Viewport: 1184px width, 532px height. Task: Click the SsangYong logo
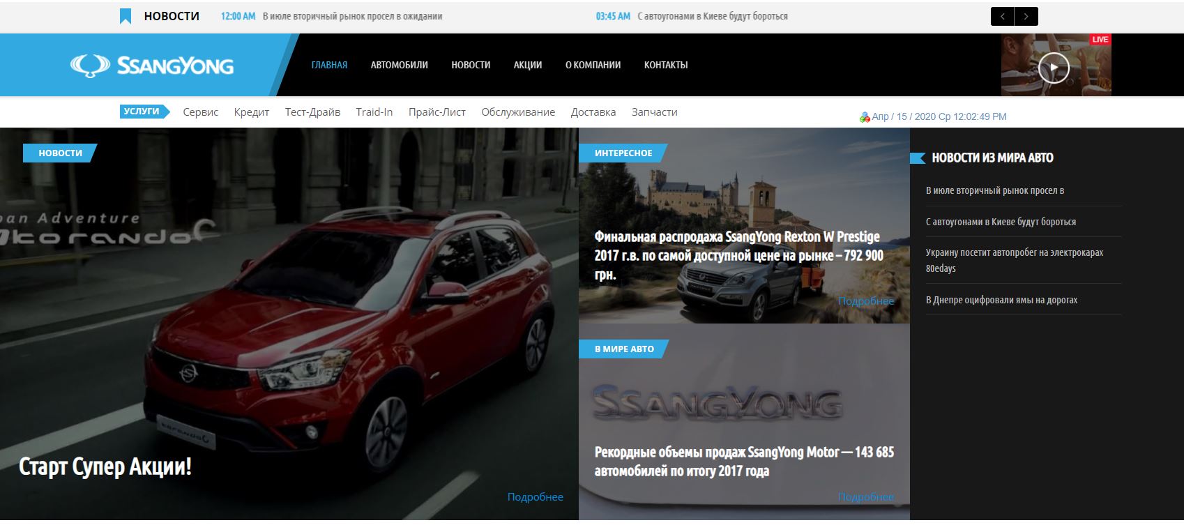[x=152, y=66]
